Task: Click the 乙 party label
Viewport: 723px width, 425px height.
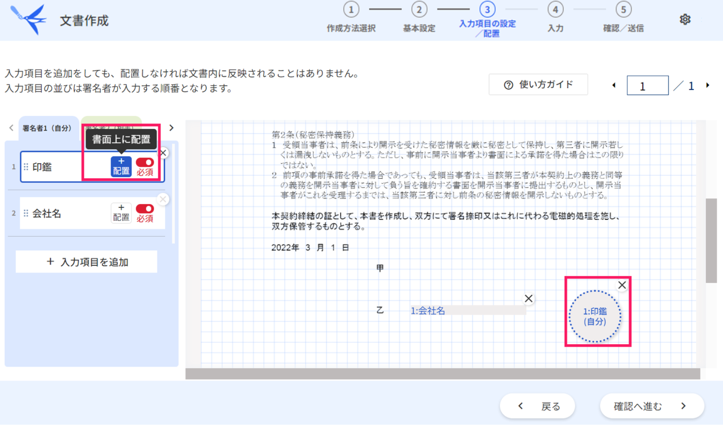Action: click(x=380, y=310)
